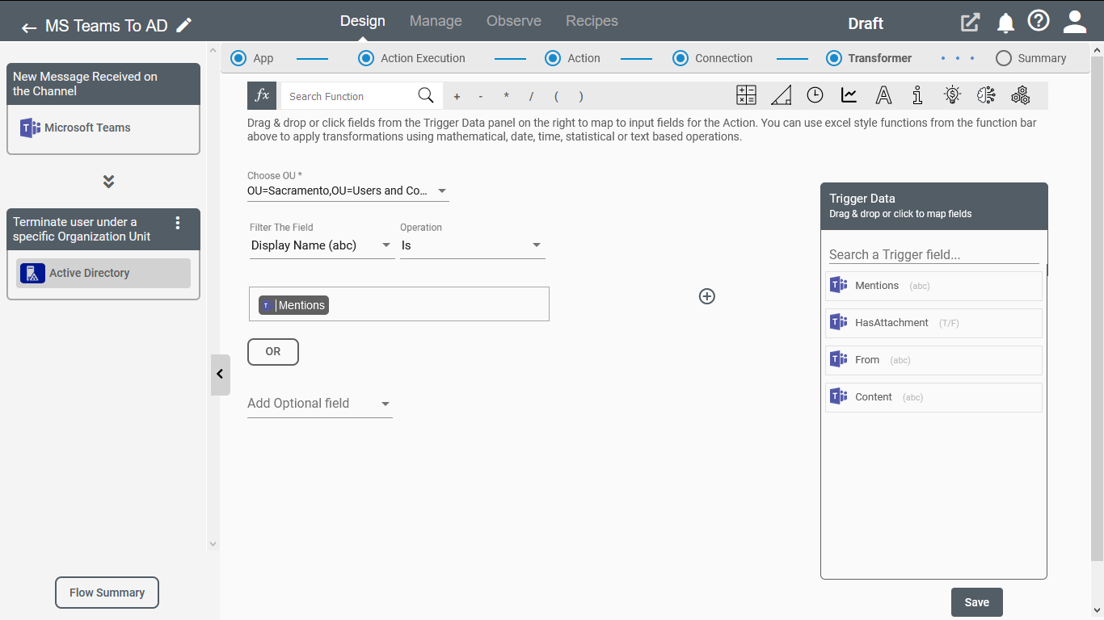Insert the divide slash operator
This screenshot has width=1104, height=620.
(531, 96)
